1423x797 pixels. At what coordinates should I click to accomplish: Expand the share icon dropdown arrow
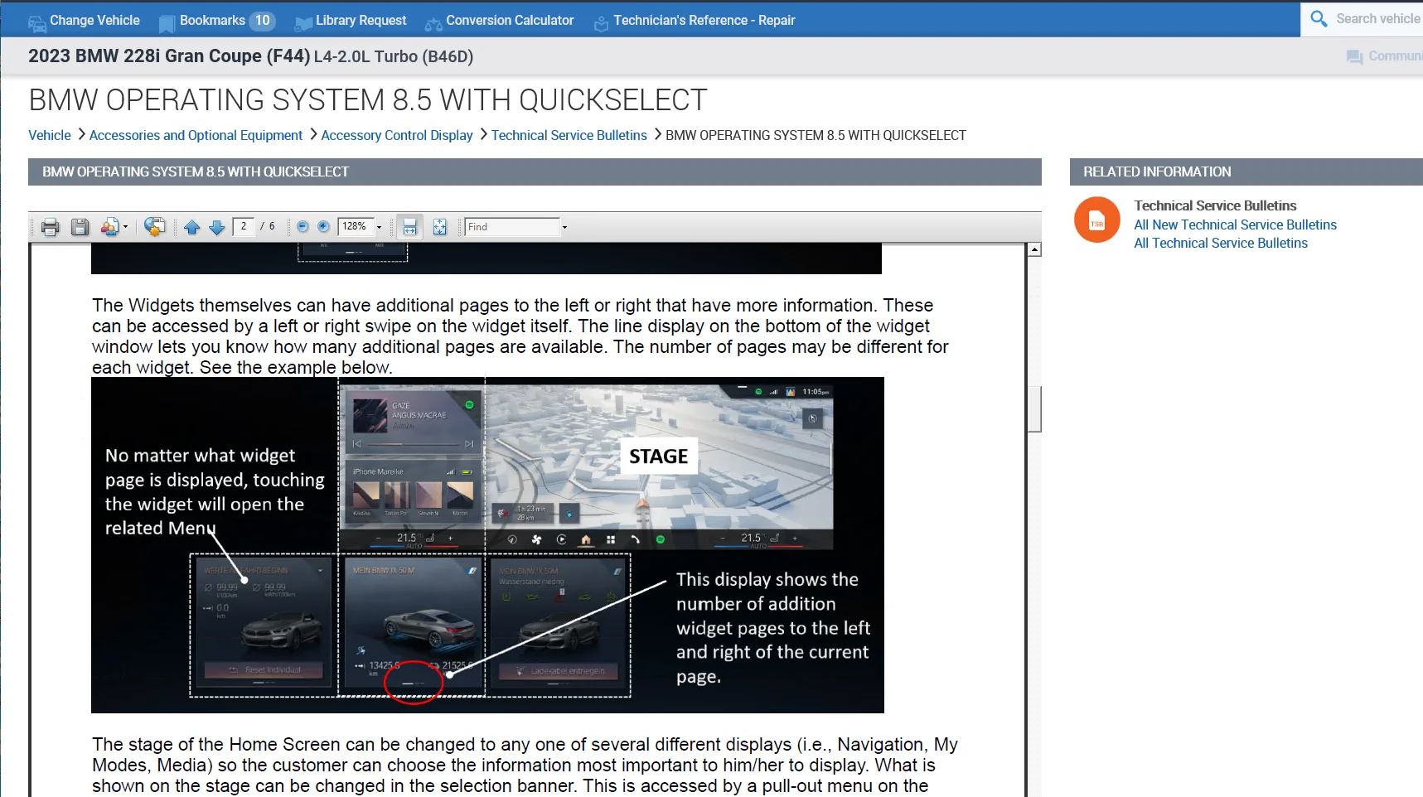pos(126,227)
